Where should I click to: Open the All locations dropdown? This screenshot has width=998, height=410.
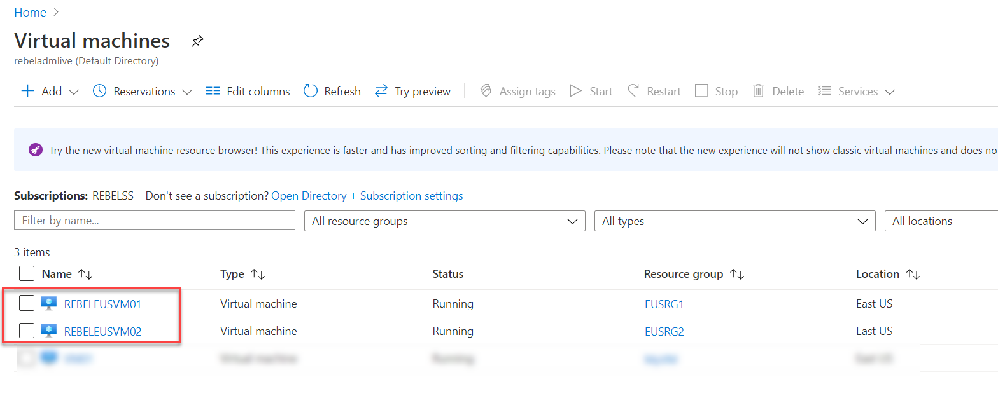point(941,221)
